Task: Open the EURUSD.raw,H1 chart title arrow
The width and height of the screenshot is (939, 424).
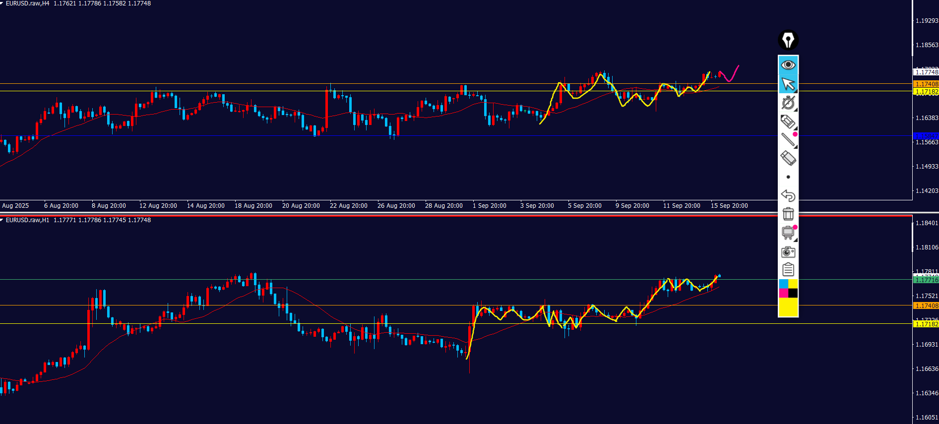Action: (2, 220)
